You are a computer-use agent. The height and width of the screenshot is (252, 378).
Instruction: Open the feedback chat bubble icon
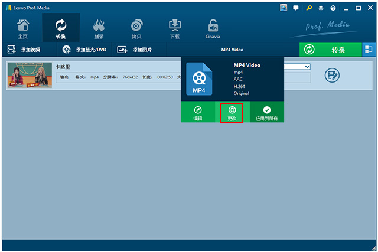(x=296, y=8)
